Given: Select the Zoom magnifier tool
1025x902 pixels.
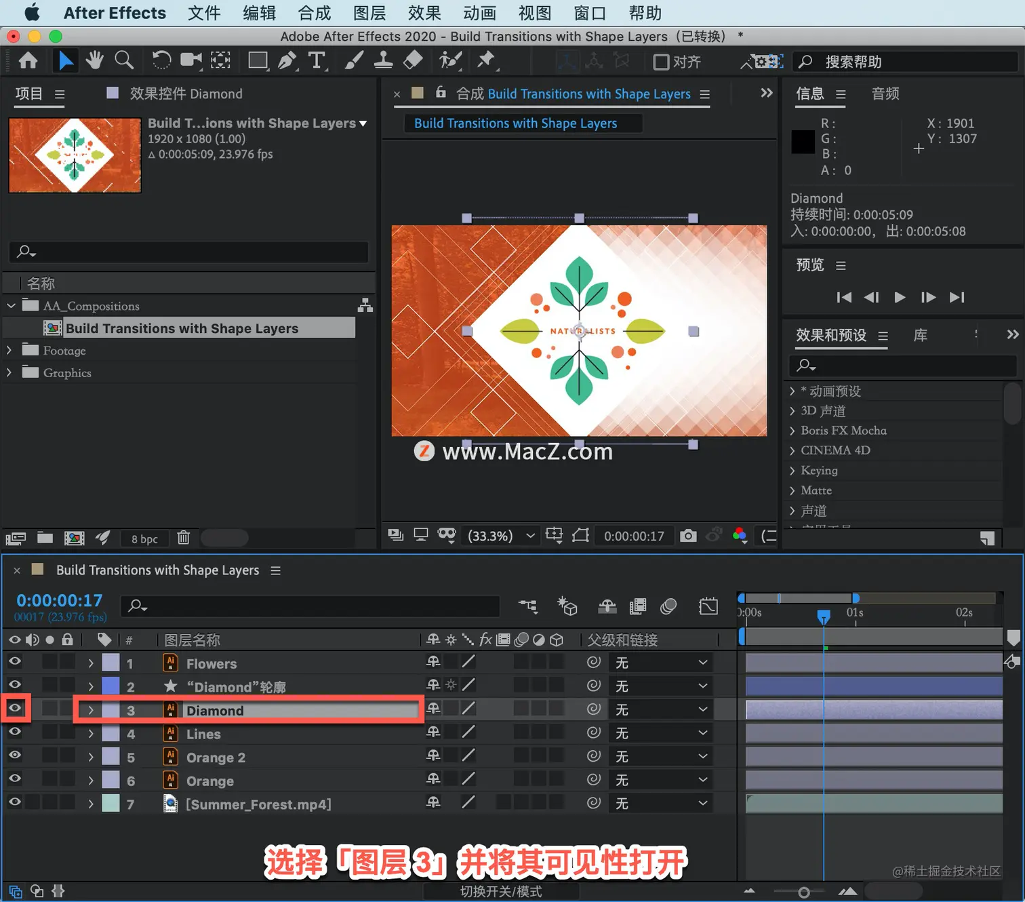Looking at the screenshot, I should point(124,60).
